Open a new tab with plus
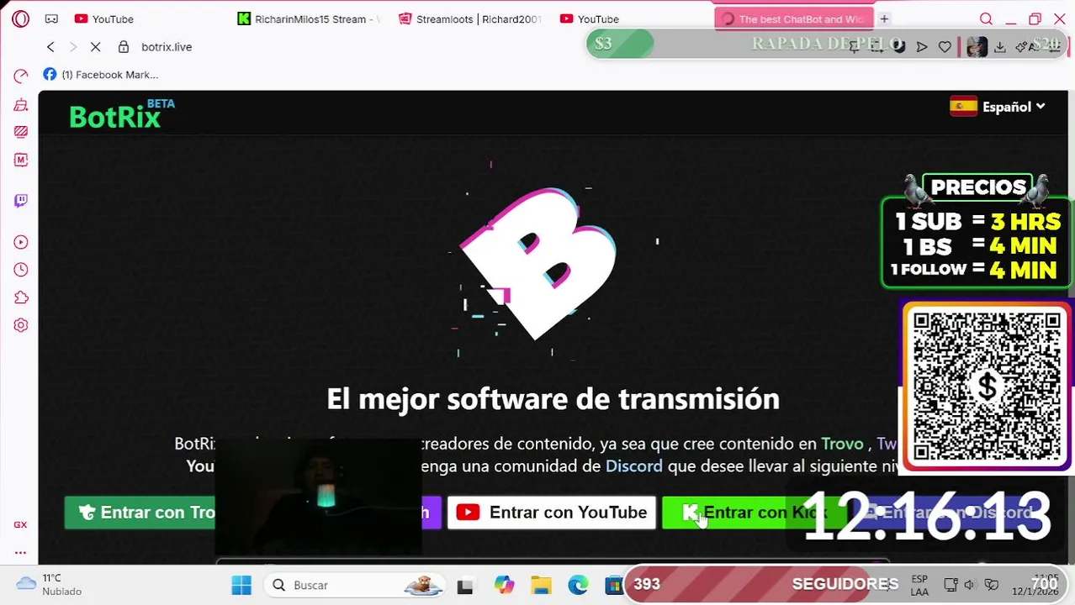This screenshot has height=605, width=1075. pyautogui.click(x=884, y=18)
